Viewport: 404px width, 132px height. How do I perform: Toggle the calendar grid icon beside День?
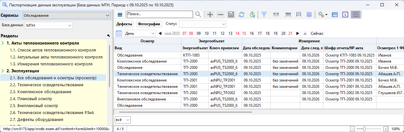pos(119,33)
